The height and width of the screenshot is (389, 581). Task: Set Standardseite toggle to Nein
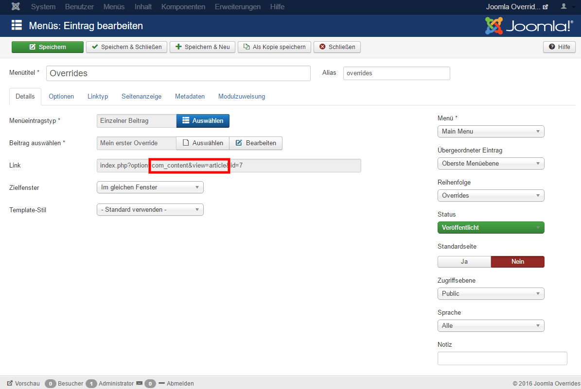coord(517,262)
